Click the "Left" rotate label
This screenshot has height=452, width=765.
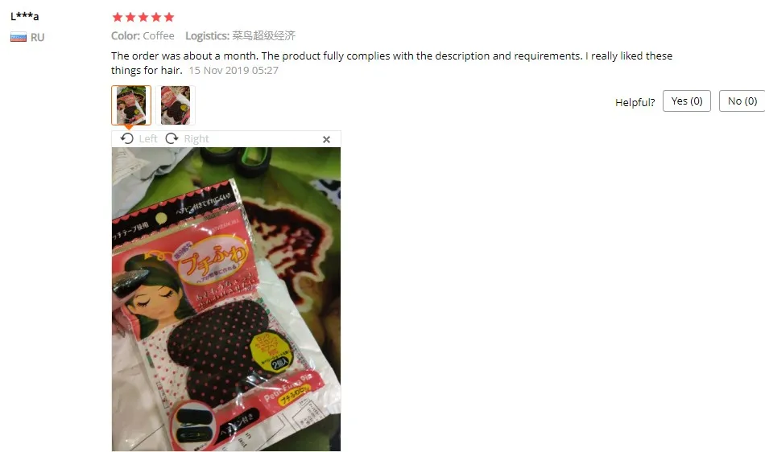pyautogui.click(x=148, y=139)
